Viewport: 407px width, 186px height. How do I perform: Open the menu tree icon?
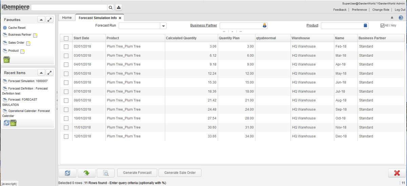pyautogui.click(x=118, y=7)
